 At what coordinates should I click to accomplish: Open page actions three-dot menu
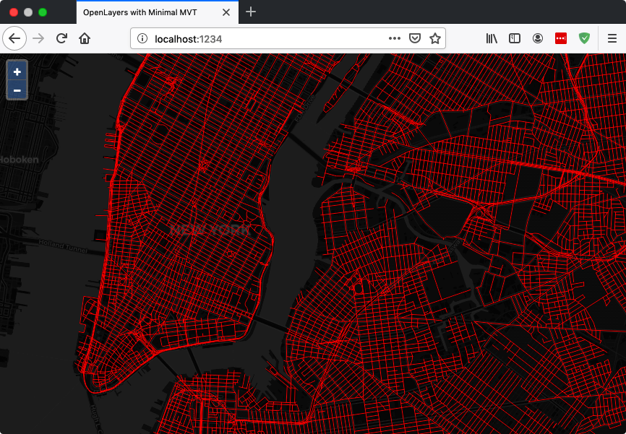click(395, 38)
